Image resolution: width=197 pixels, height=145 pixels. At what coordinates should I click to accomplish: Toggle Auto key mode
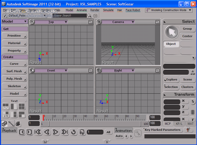tap(119, 136)
